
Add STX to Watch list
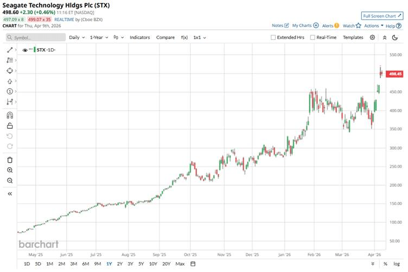tap(352, 26)
